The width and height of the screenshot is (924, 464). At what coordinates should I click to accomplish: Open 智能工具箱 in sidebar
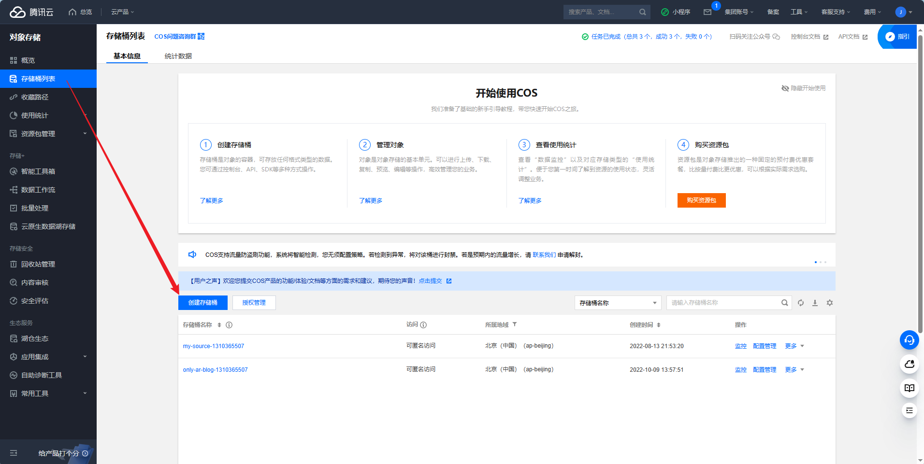pos(48,171)
